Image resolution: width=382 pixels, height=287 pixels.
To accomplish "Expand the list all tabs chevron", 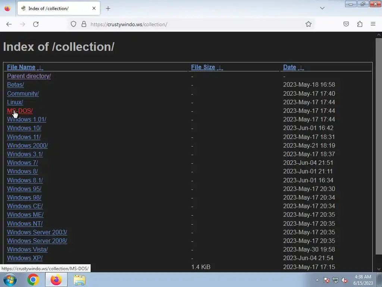I will 322,8.
